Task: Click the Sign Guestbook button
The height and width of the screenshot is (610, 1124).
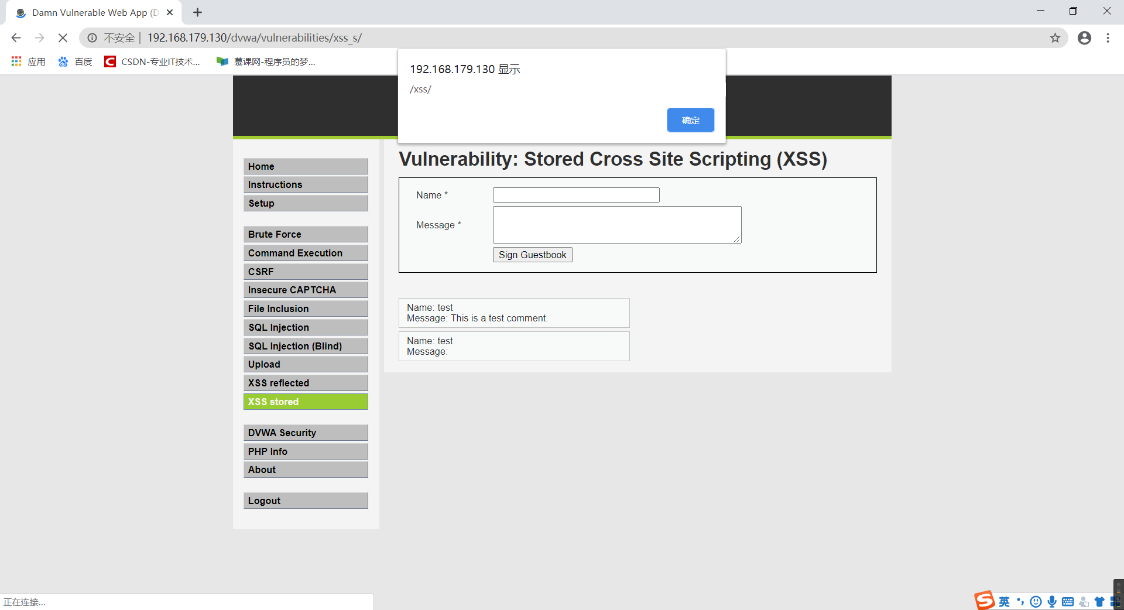Action: tap(533, 255)
